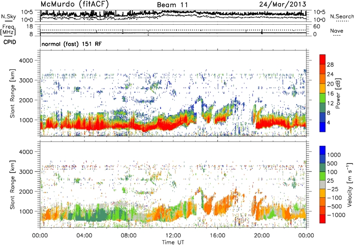Click the '-100' label on Velocity colorbar
Screen dimensions: 354x245
[335, 198]
